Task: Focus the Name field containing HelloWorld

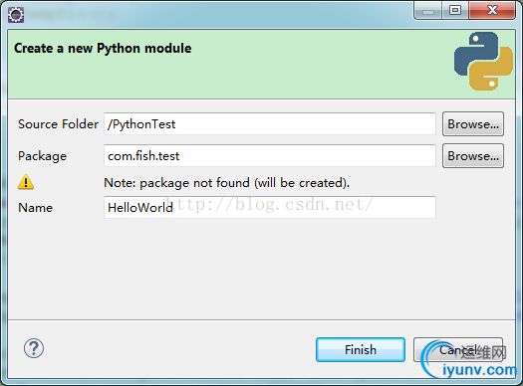Action: tap(270, 208)
